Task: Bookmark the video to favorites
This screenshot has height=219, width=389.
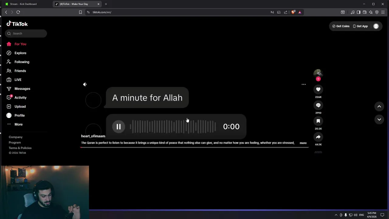Action: tap(318, 121)
